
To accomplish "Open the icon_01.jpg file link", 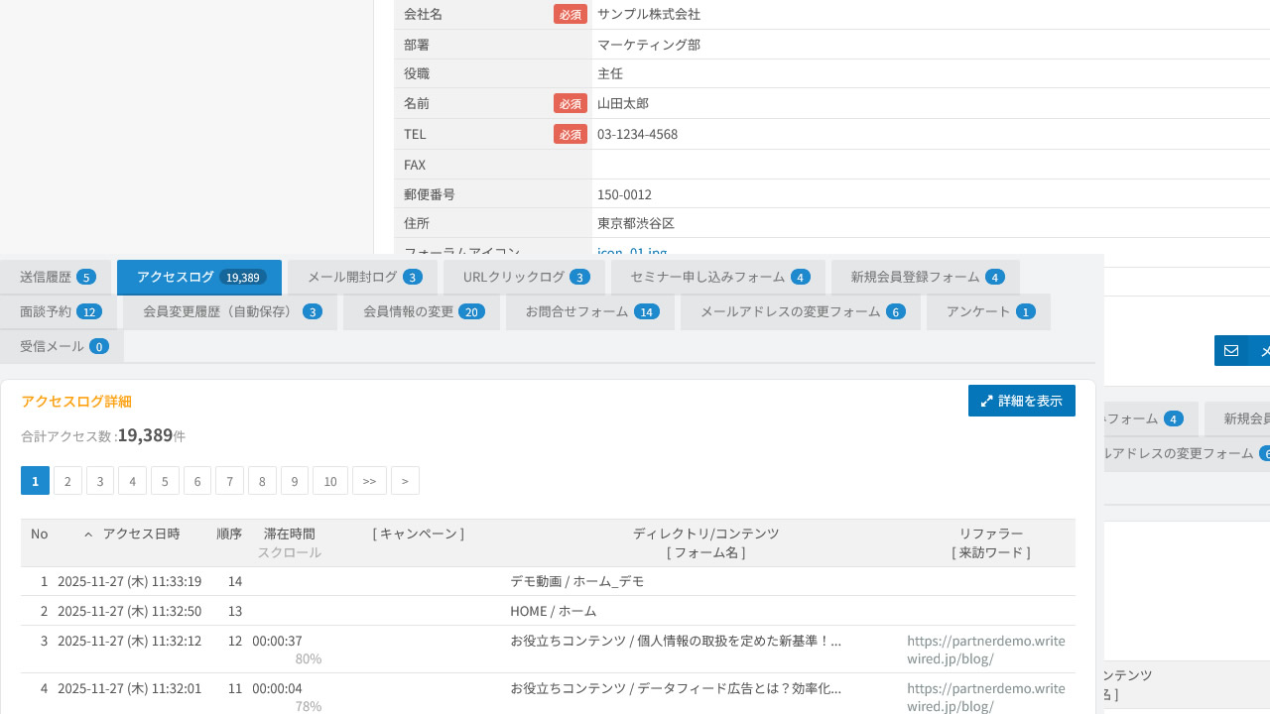I will pos(631,252).
